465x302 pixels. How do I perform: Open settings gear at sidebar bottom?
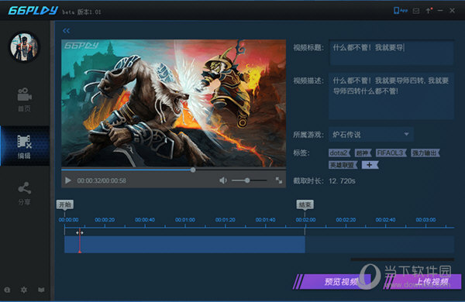point(24,290)
